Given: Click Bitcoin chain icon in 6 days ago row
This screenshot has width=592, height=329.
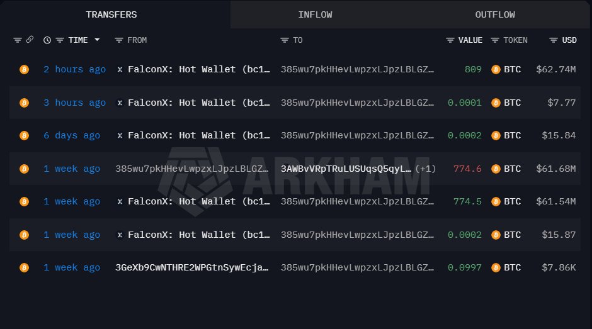Looking at the screenshot, I should point(24,135).
